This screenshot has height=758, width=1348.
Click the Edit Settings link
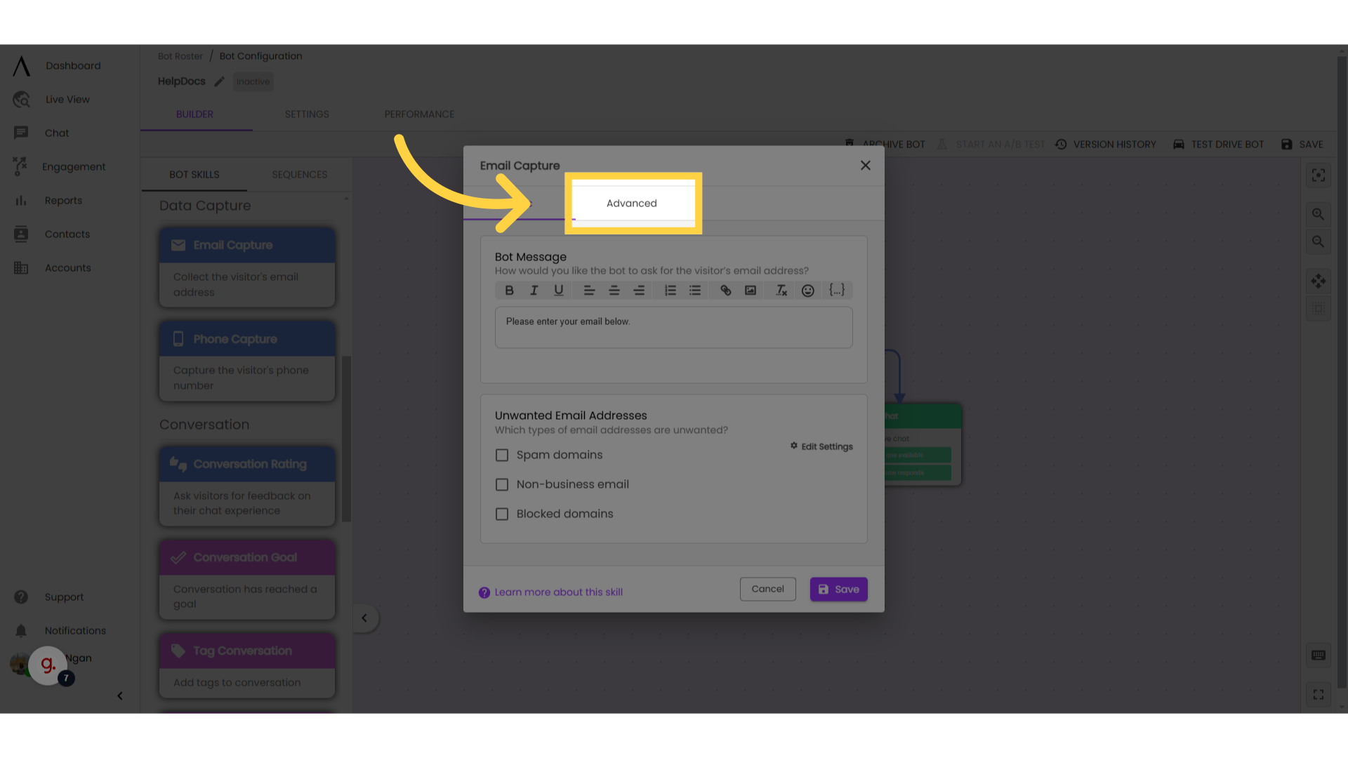(x=820, y=447)
